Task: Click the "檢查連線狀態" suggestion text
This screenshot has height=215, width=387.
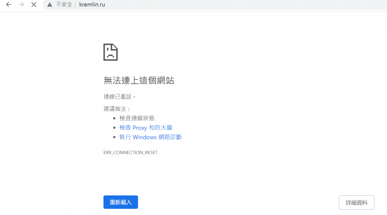Action: (137, 118)
